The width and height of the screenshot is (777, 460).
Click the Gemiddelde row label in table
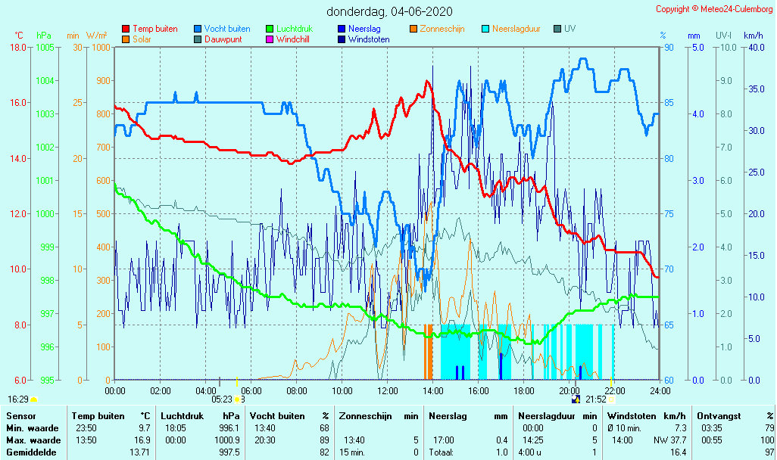pyautogui.click(x=31, y=452)
